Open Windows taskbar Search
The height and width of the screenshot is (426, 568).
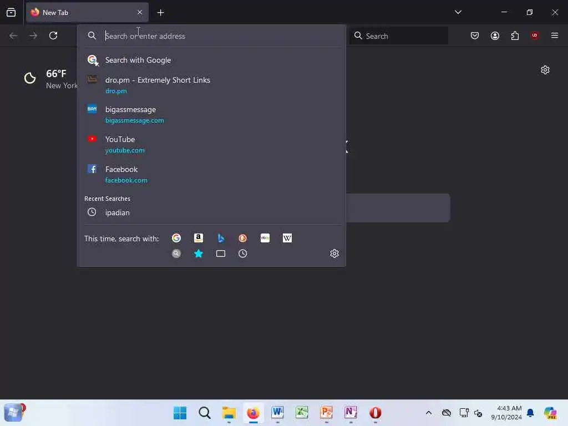[205, 413]
